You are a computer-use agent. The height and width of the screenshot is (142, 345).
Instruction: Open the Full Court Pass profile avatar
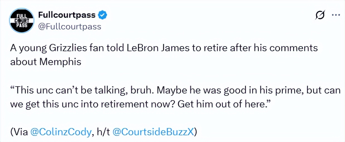click(x=22, y=21)
